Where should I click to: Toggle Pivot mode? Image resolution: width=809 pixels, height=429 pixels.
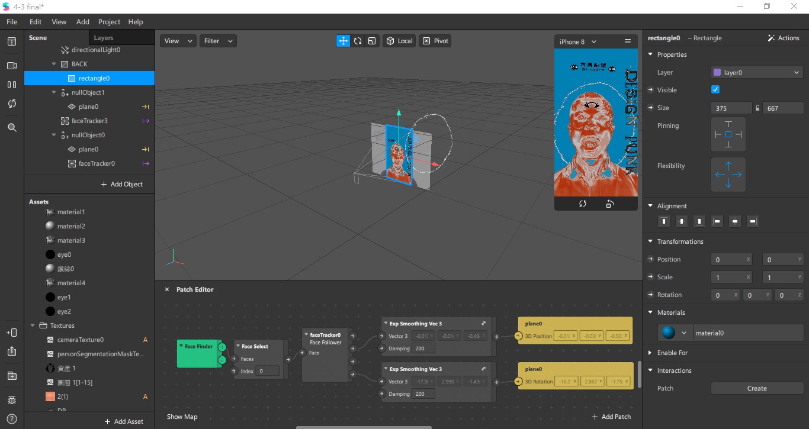click(x=435, y=41)
